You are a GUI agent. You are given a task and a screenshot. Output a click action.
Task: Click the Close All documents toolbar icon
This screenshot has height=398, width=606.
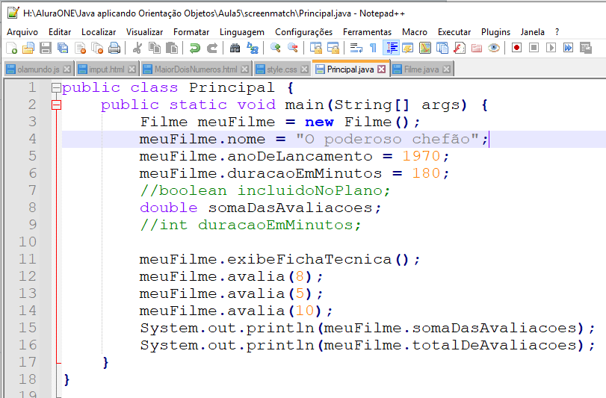97,48
